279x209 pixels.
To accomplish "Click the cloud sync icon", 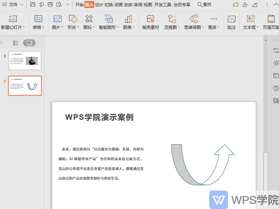I will [236, 5].
